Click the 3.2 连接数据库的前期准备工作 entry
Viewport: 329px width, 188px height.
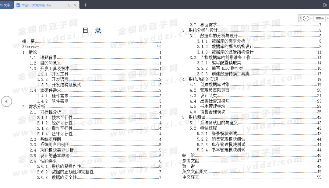tap(255, 57)
